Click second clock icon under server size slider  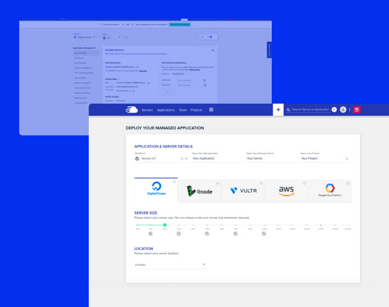click(179, 234)
